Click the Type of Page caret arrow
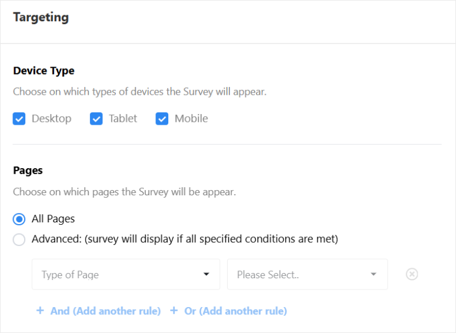 (207, 274)
